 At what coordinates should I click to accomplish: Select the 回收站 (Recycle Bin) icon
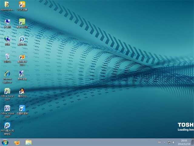pyautogui.click(x=7, y=57)
